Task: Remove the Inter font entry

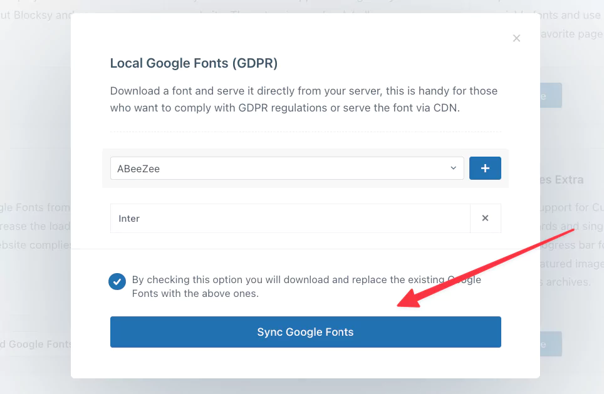Action: (x=486, y=218)
